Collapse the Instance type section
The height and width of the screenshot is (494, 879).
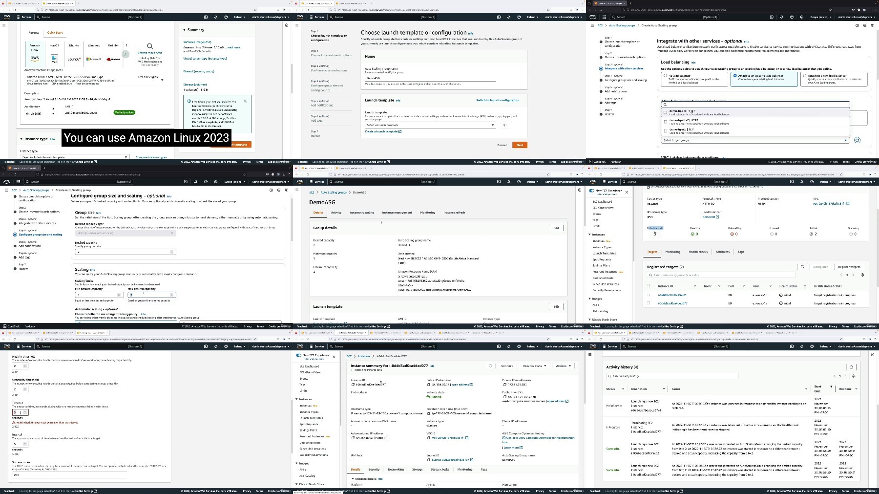pos(21,139)
